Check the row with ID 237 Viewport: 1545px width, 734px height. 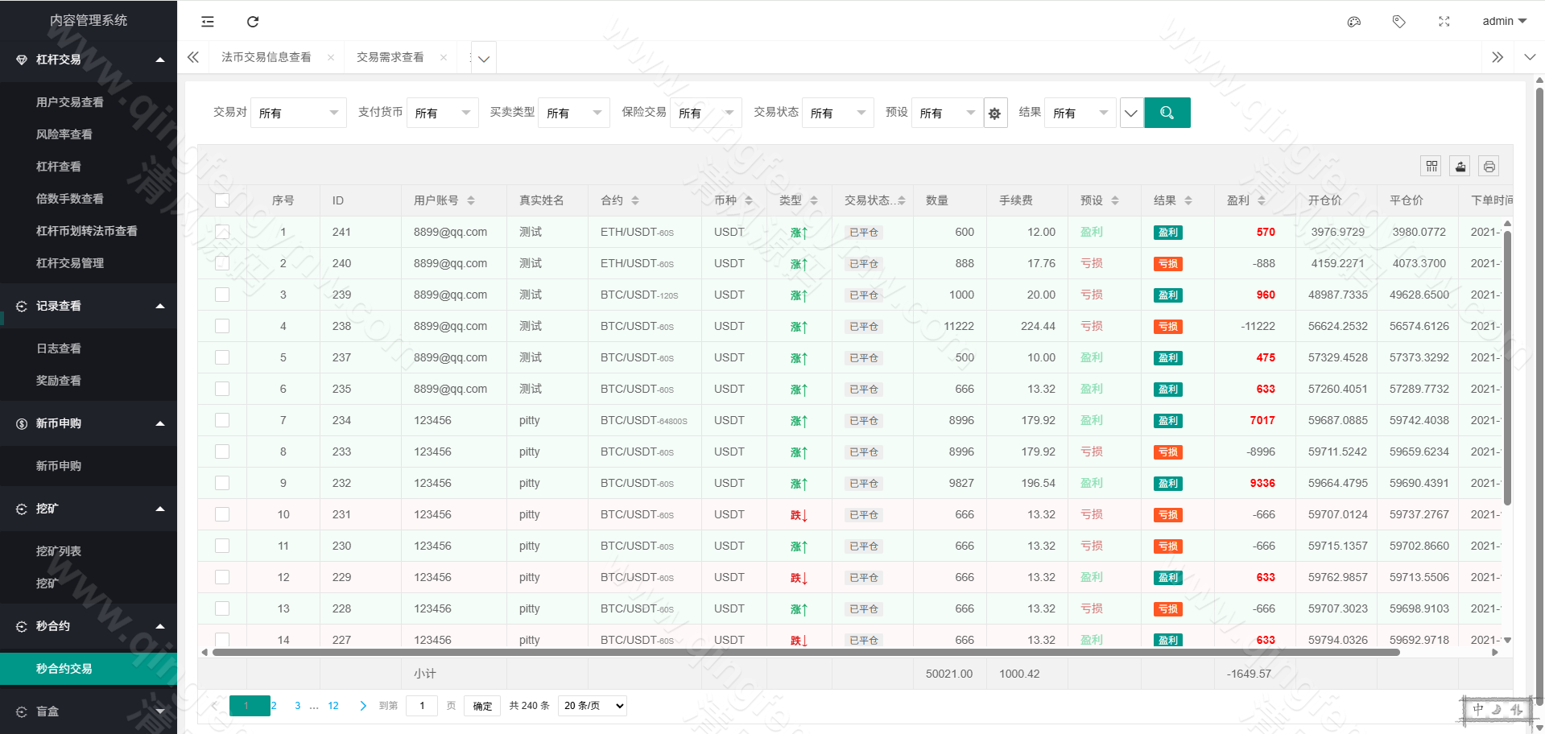pos(222,357)
